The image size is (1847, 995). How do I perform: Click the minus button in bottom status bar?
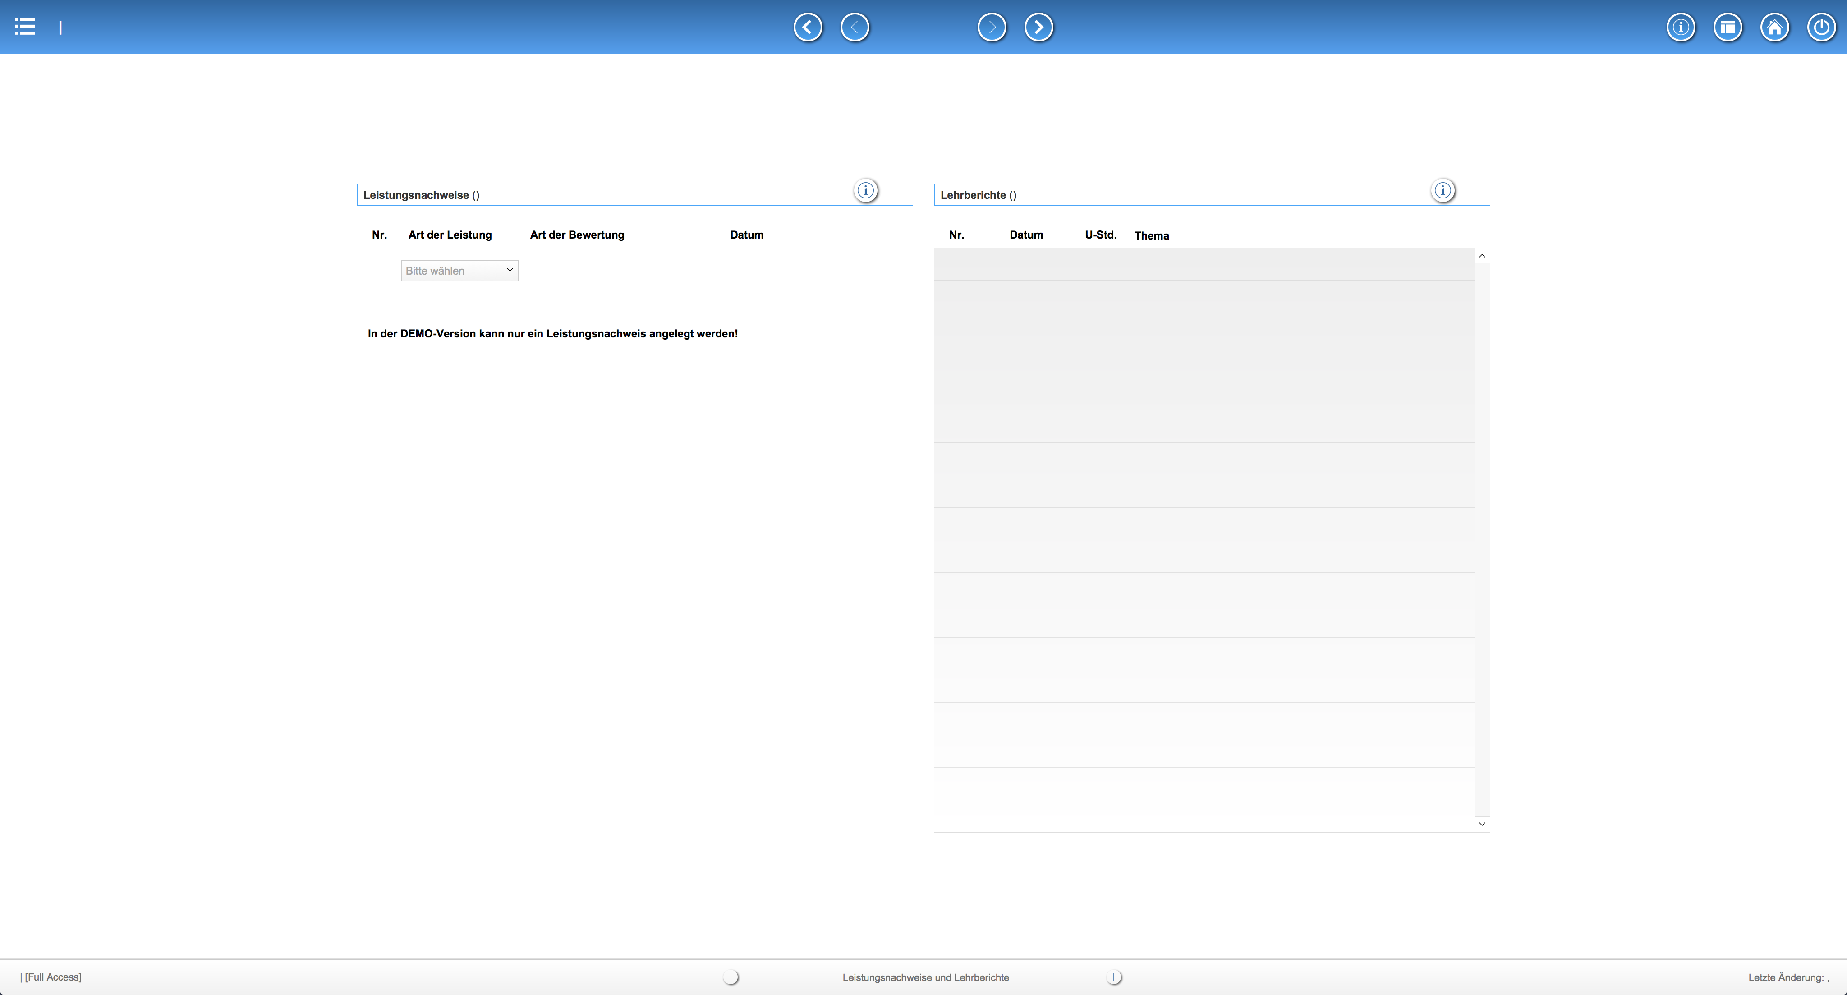731,977
